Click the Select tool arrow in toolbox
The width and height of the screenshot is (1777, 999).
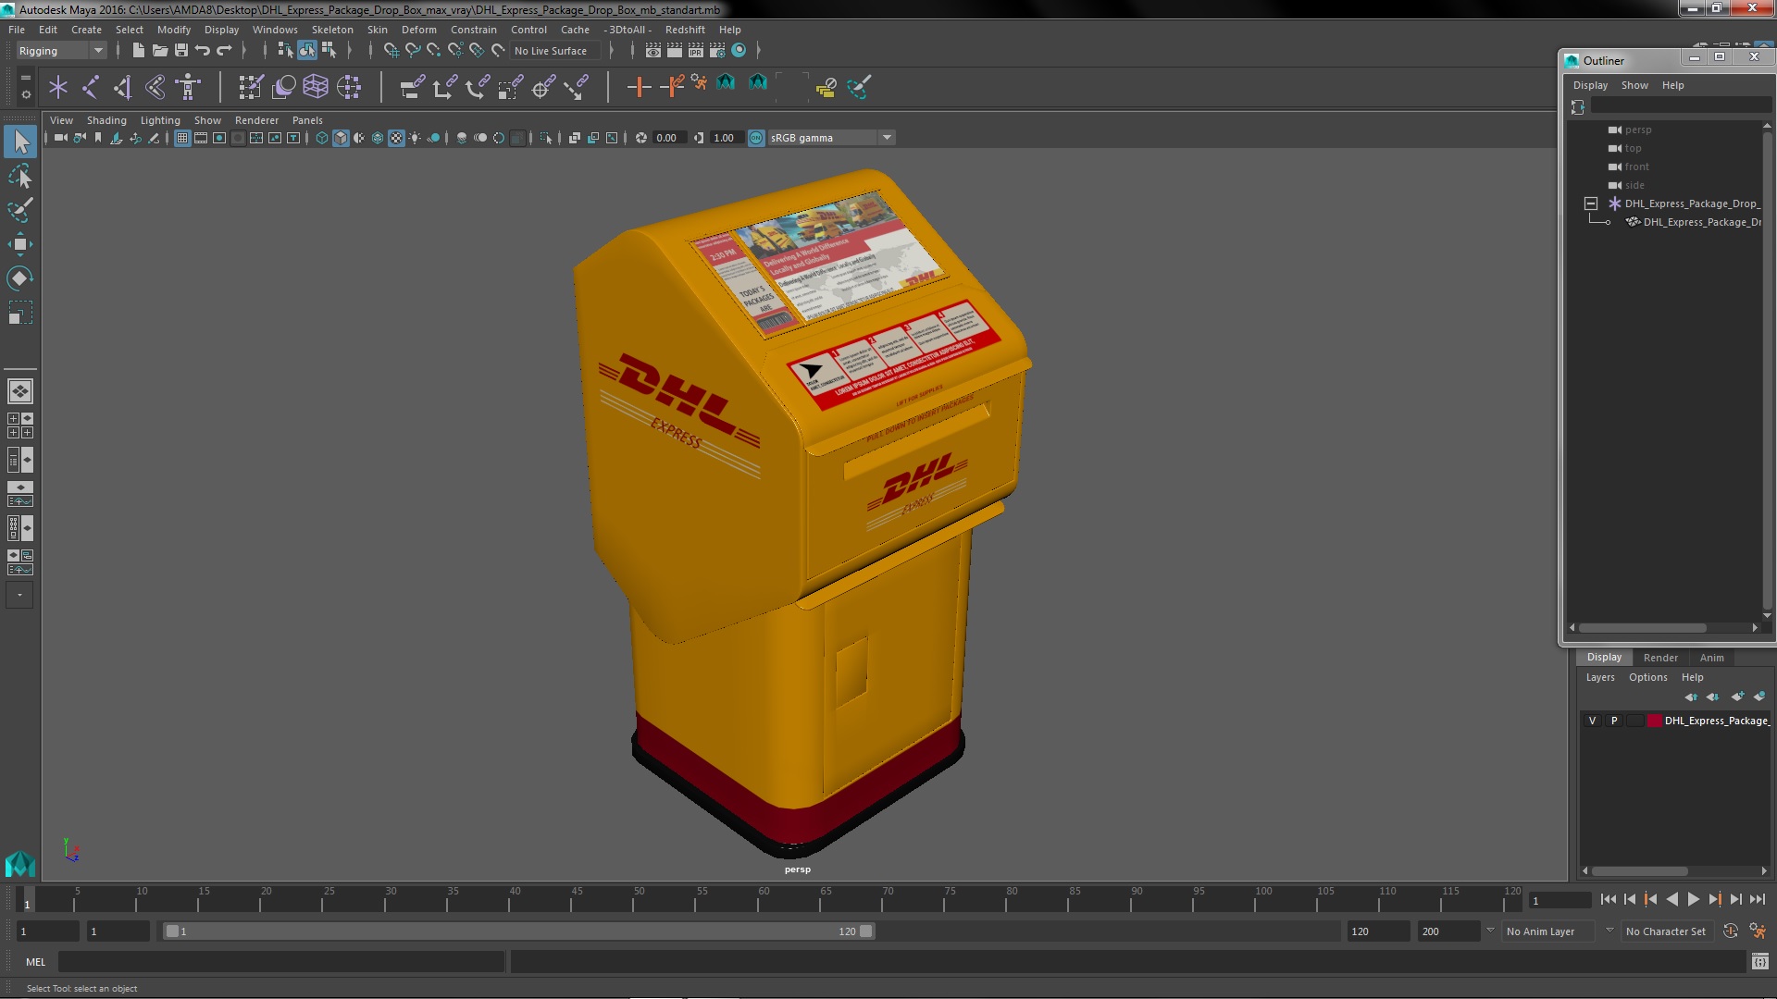(19, 142)
